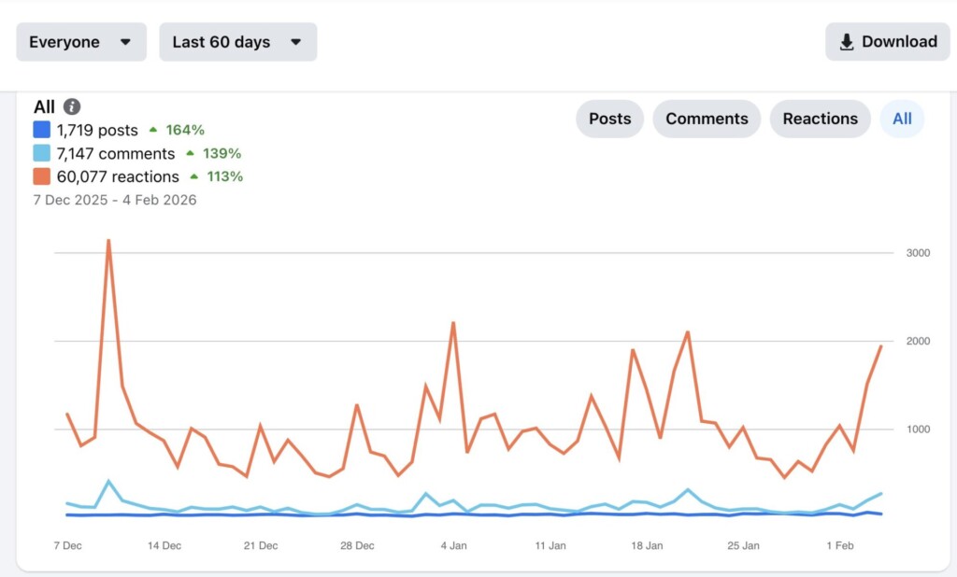Image resolution: width=957 pixels, height=577 pixels.
Task: Select the orange reactions color swatch
Action: 41,176
